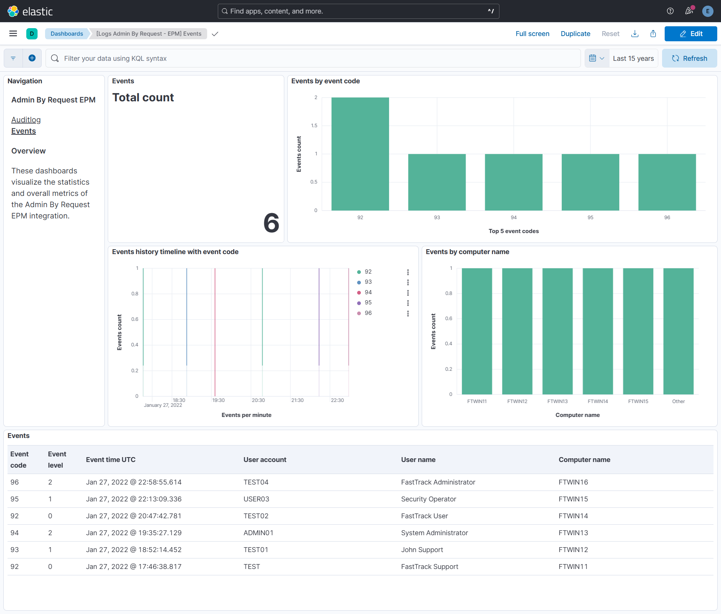Open the filter menu icon
The height and width of the screenshot is (614, 721).
coord(13,58)
